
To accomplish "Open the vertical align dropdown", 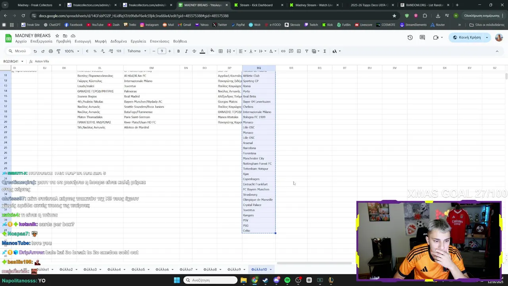I will pos(252,51).
